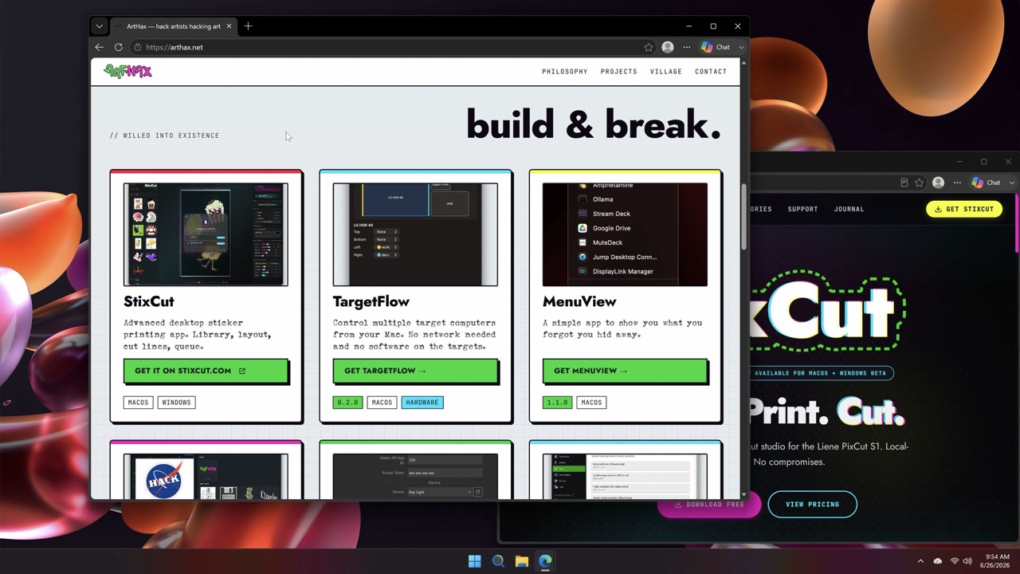Favorite arthax.net with the star icon

pos(649,47)
